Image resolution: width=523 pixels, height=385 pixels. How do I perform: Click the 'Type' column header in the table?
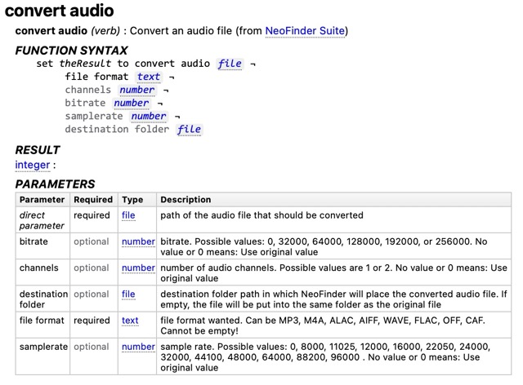[132, 199]
